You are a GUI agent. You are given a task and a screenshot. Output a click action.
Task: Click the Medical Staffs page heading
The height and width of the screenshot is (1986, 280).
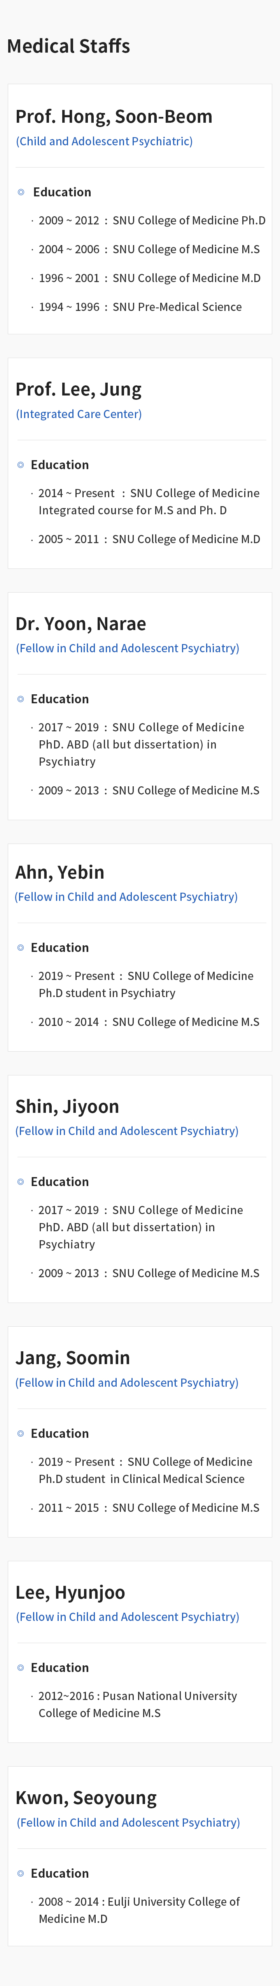click(x=68, y=46)
